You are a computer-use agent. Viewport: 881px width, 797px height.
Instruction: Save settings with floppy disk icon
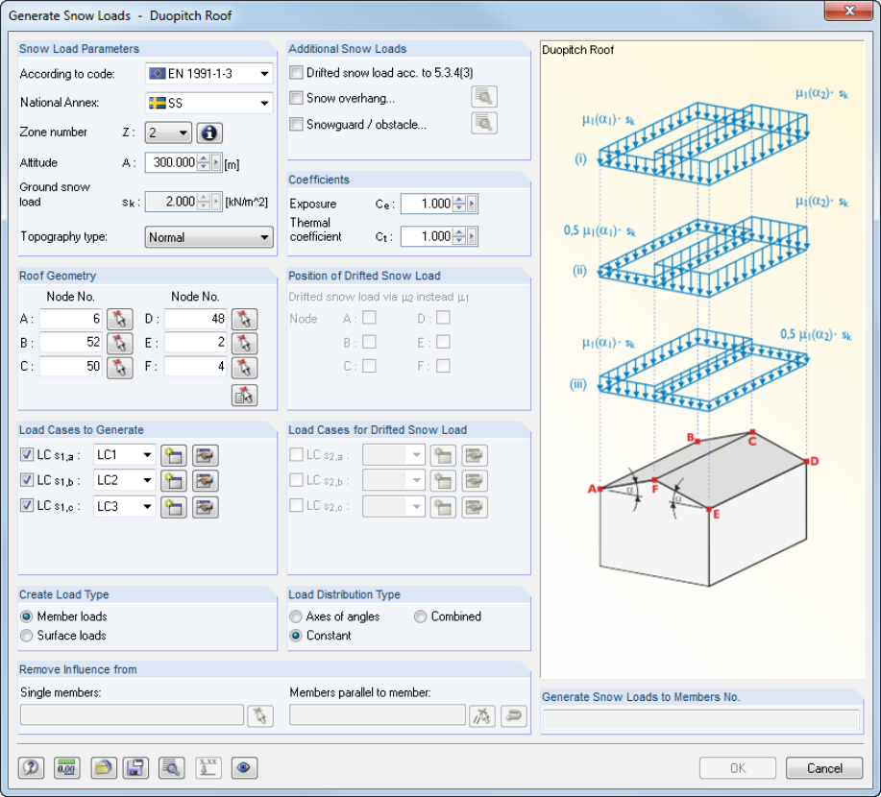coord(135,768)
